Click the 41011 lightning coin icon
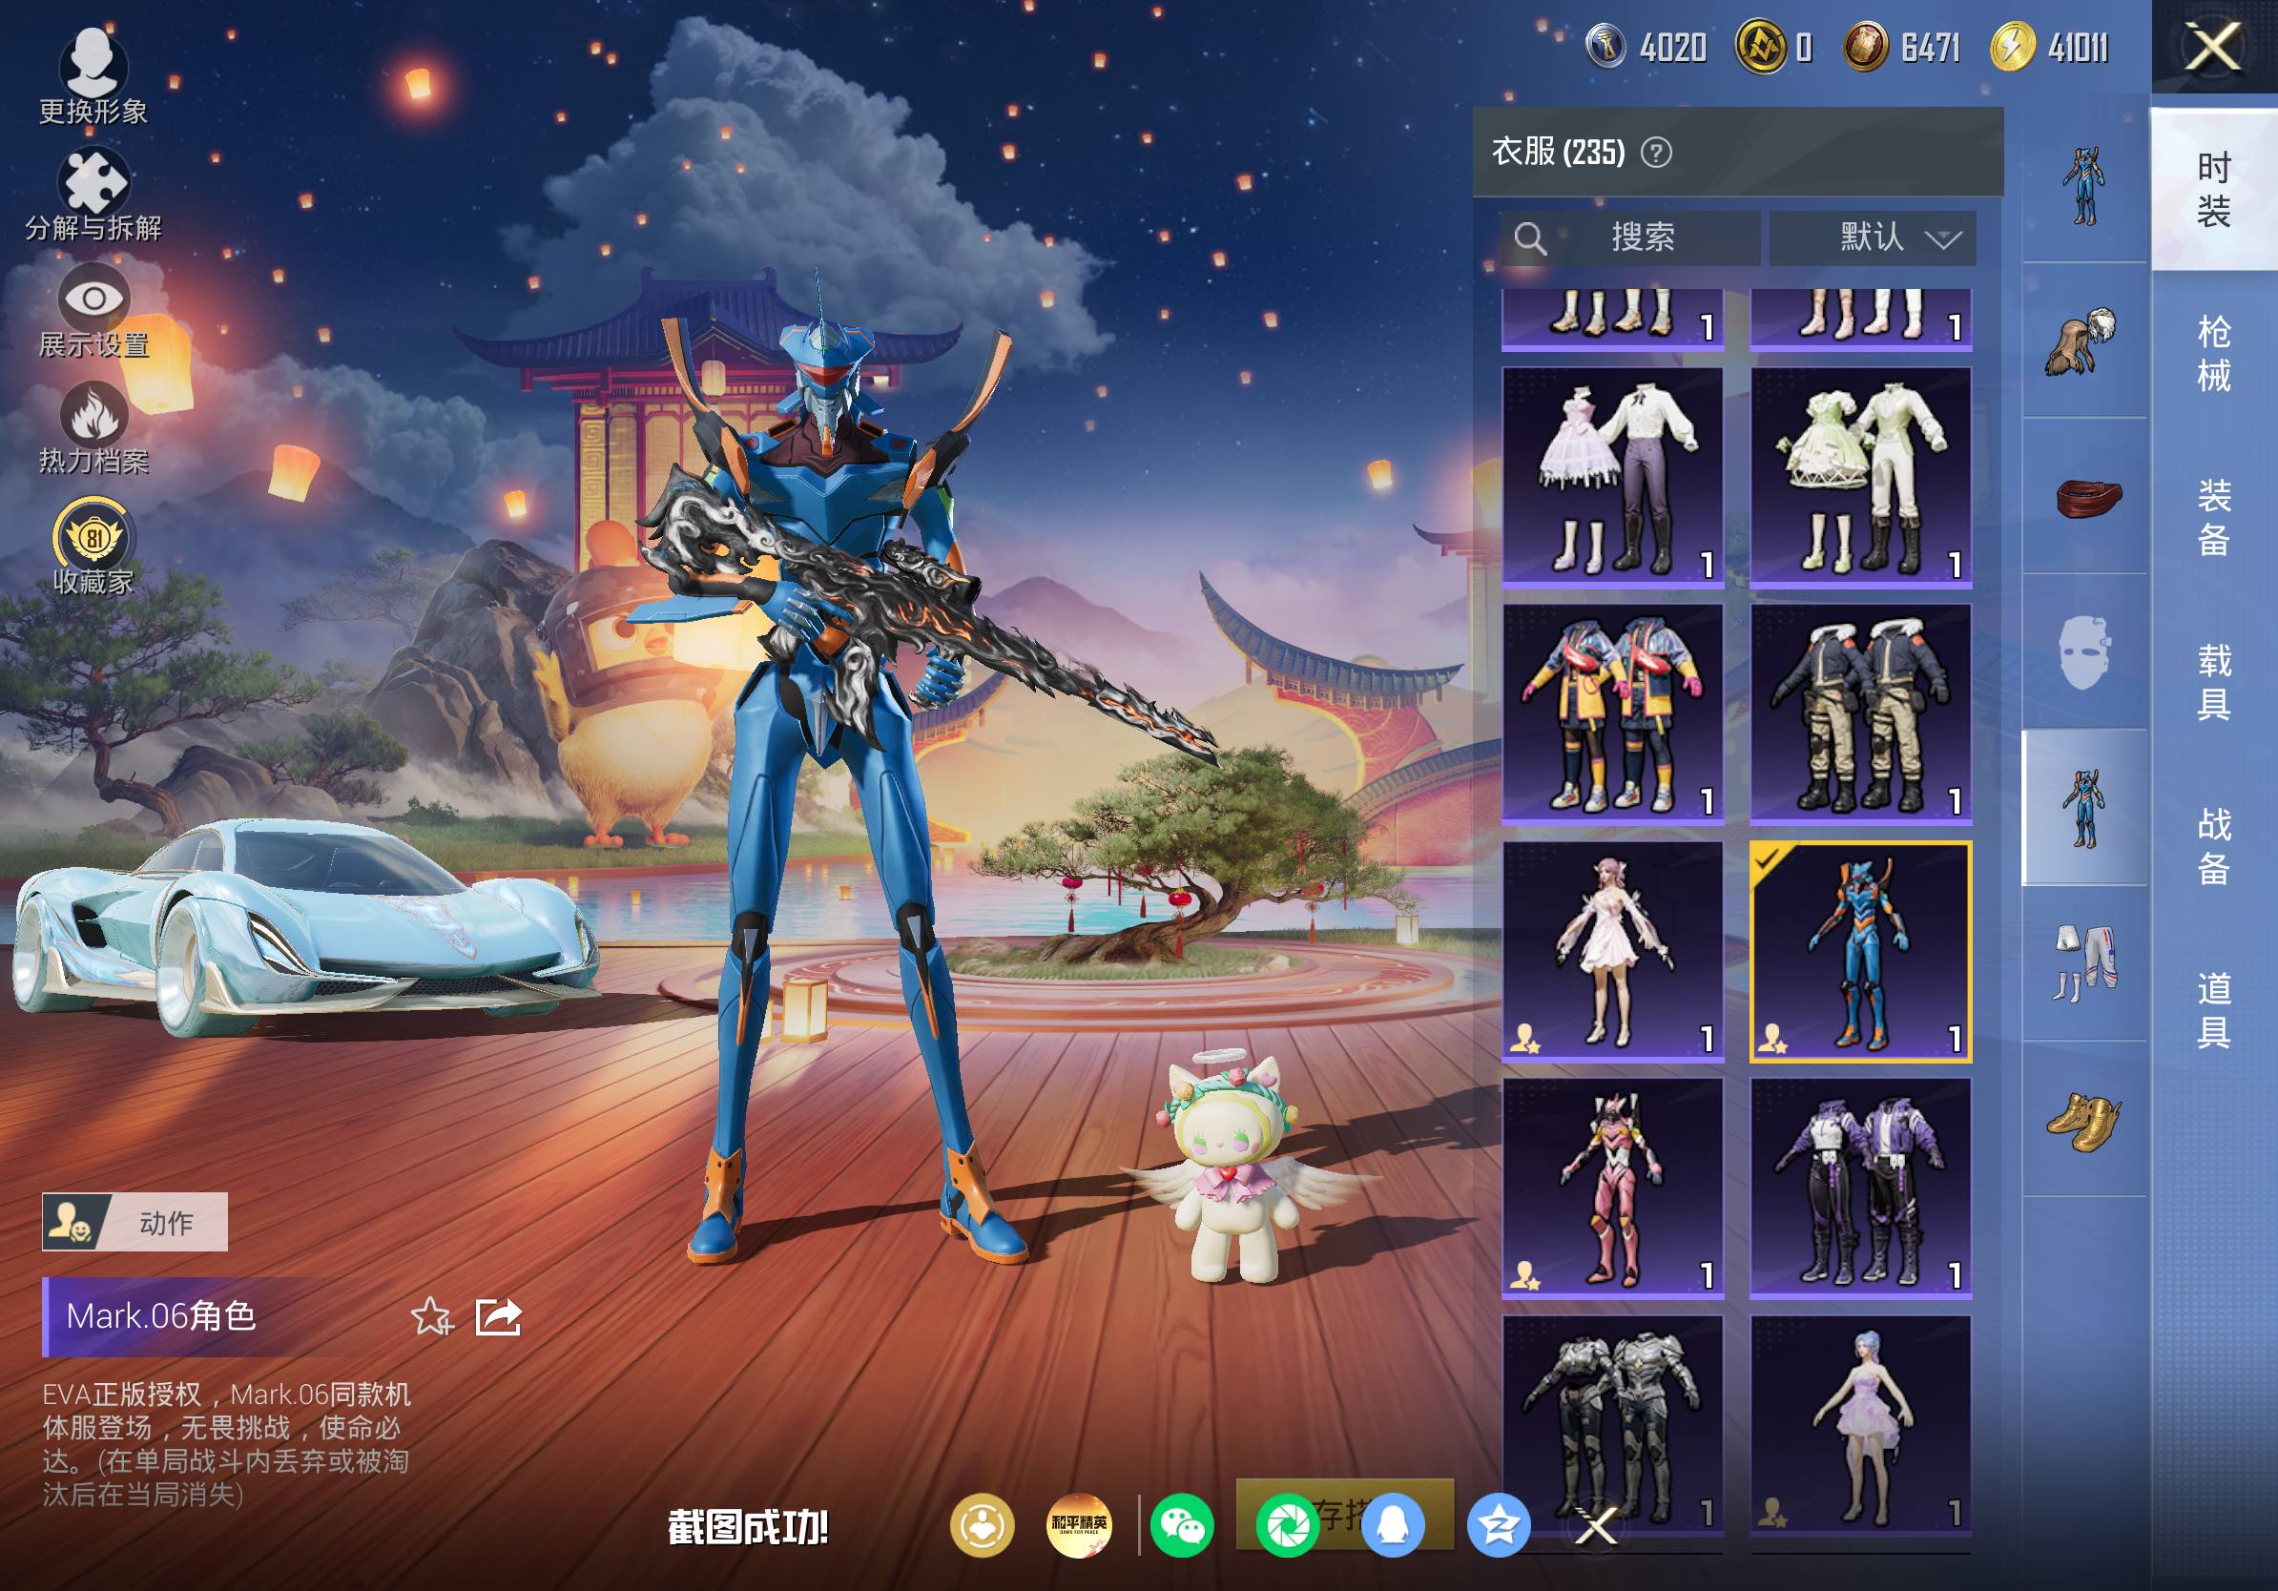2278x1591 pixels. click(2012, 47)
